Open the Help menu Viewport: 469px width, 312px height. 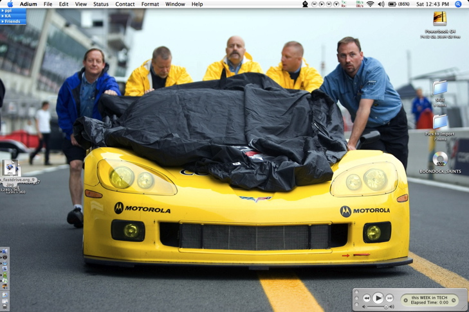(x=197, y=4)
